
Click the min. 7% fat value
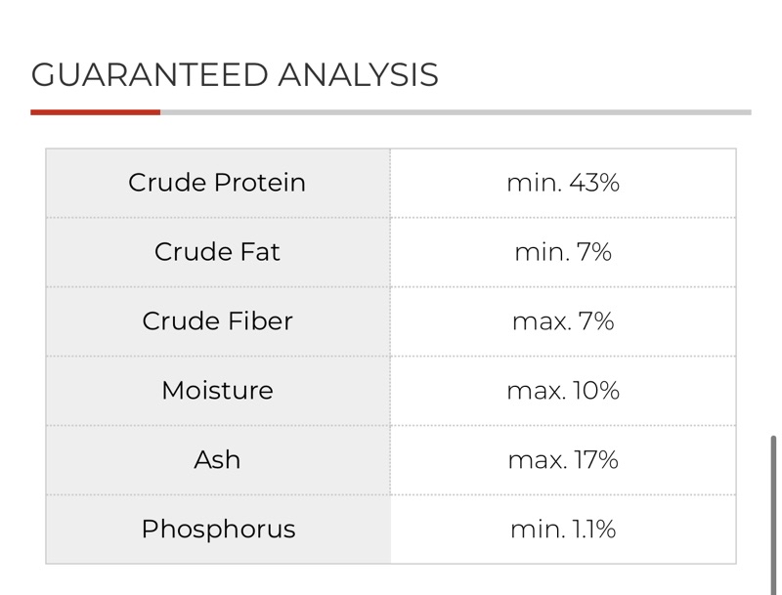pyautogui.click(x=563, y=252)
